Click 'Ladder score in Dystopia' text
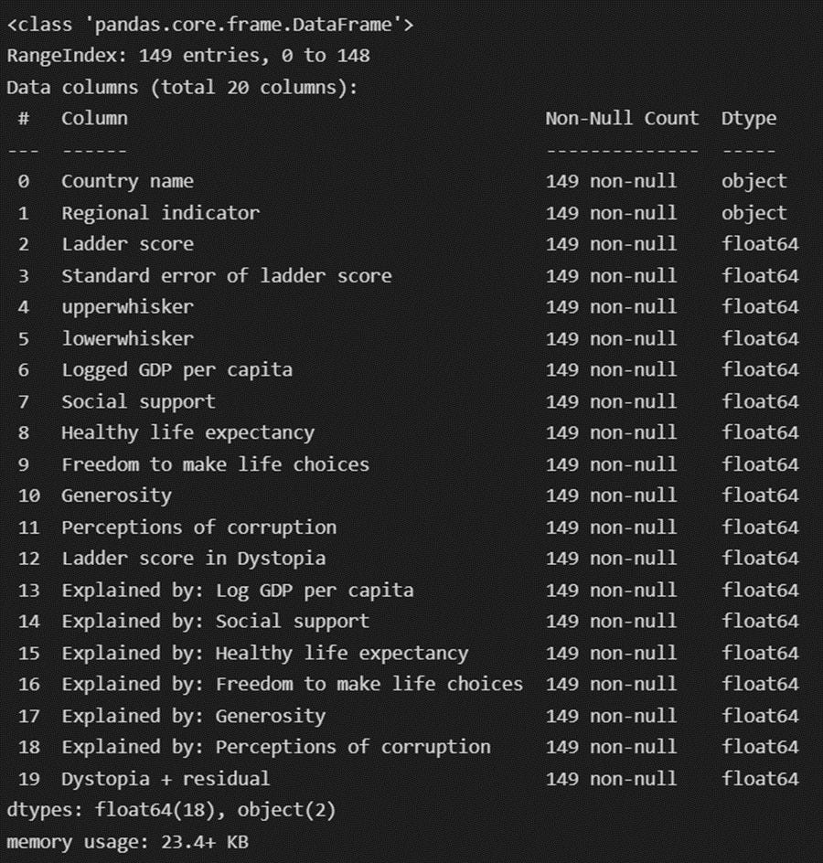The width and height of the screenshot is (823, 863). [x=193, y=559]
